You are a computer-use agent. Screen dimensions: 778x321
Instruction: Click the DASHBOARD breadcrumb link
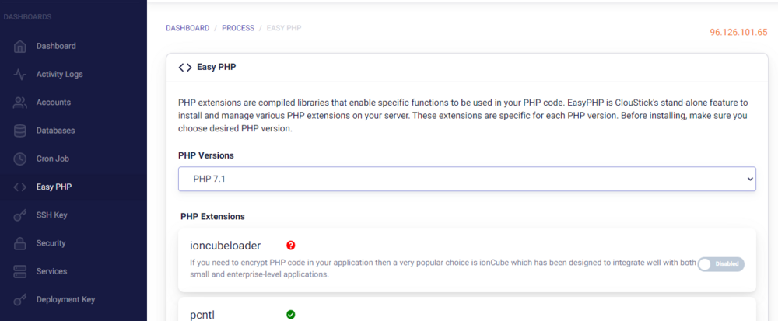point(187,28)
